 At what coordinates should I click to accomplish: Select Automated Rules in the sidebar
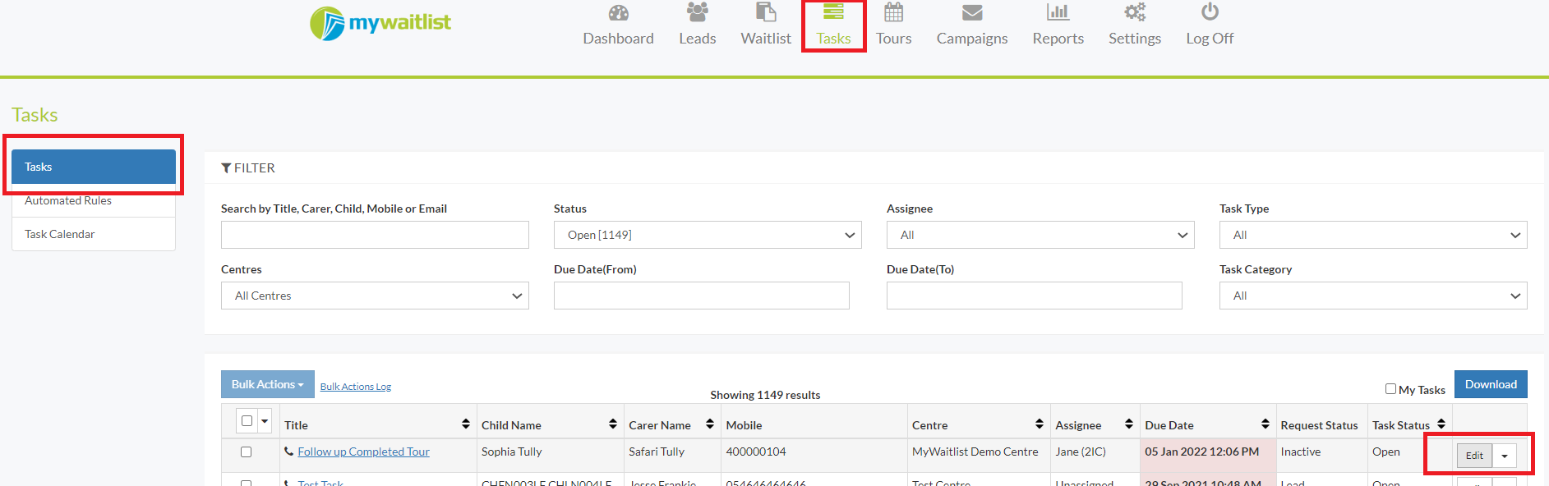click(x=94, y=200)
